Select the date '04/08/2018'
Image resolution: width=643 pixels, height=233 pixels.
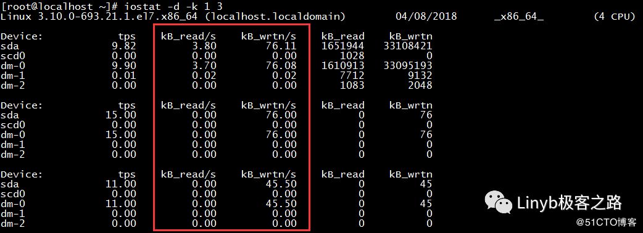[426, 17]
